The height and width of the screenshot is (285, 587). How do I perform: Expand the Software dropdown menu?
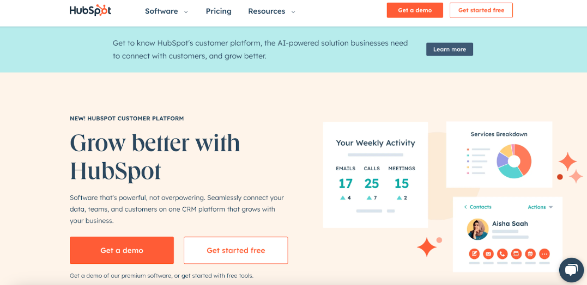pos(167,11)
